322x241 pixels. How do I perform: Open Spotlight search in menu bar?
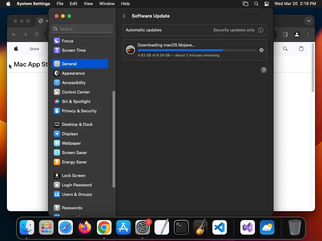pyautogui.click(x=256, y=4)
